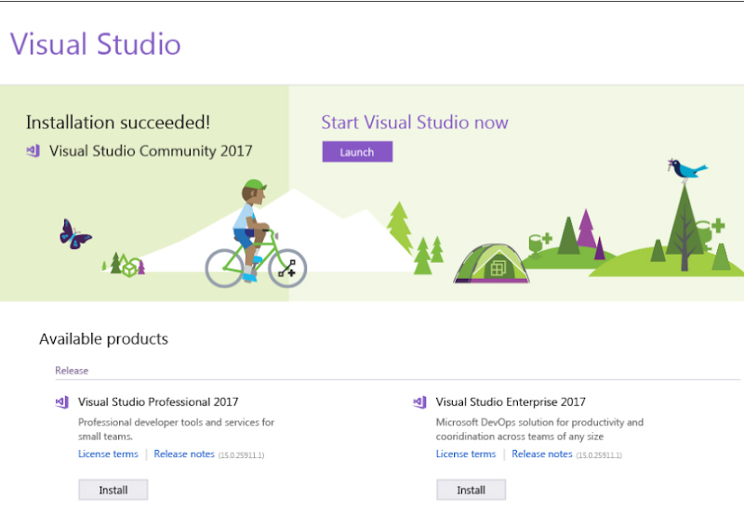Click the Visual Studio Enterprise 2017 title
744x513 pixels.
(511, 401)
